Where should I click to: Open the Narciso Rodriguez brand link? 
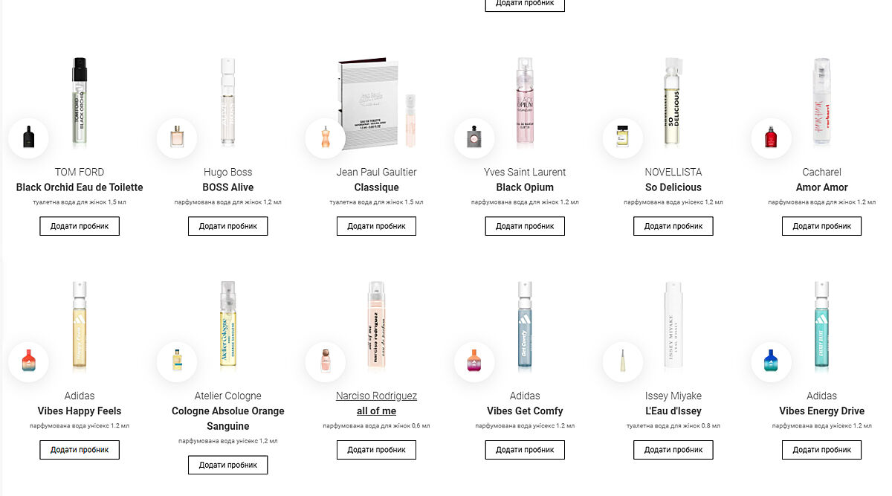pos(376,396)
